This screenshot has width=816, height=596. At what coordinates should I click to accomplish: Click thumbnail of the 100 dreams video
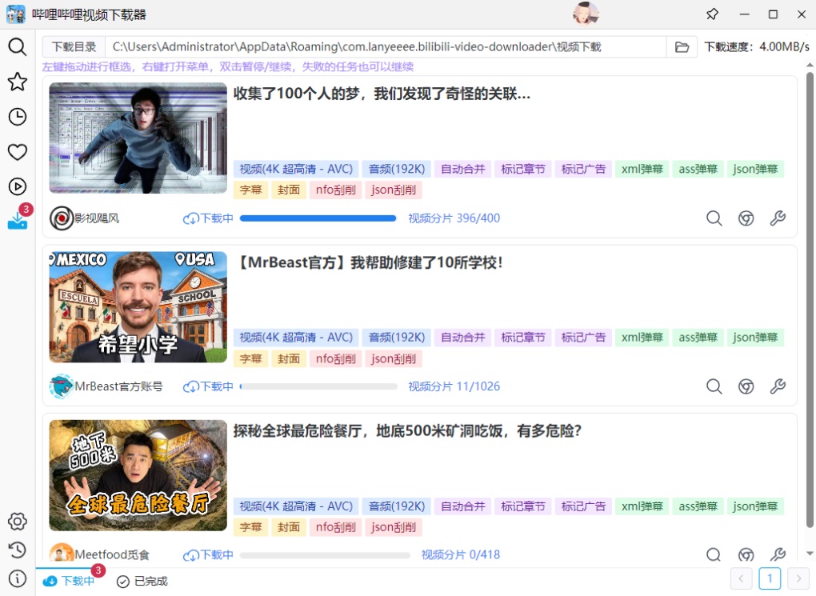point(138,138)
